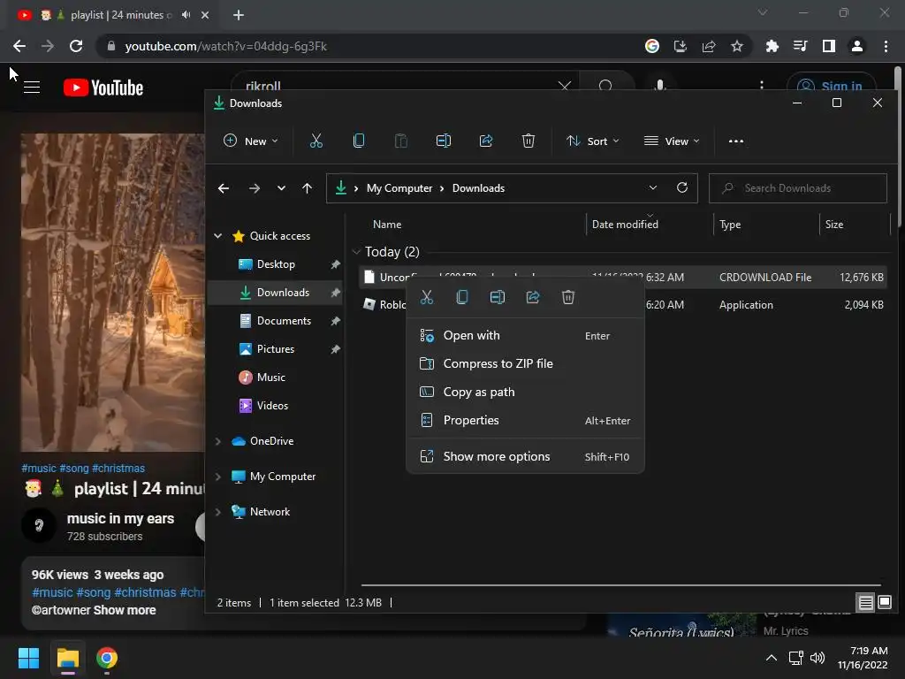The height and width of the screenshot is (679, 905).
Task: Sort files by the Name column header
Action: point(387,224)
